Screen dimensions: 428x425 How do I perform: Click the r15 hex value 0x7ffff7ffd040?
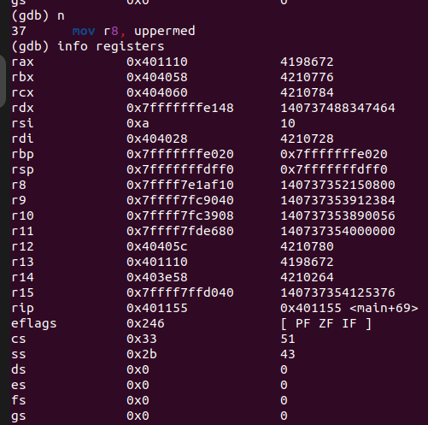pos(180,292)
